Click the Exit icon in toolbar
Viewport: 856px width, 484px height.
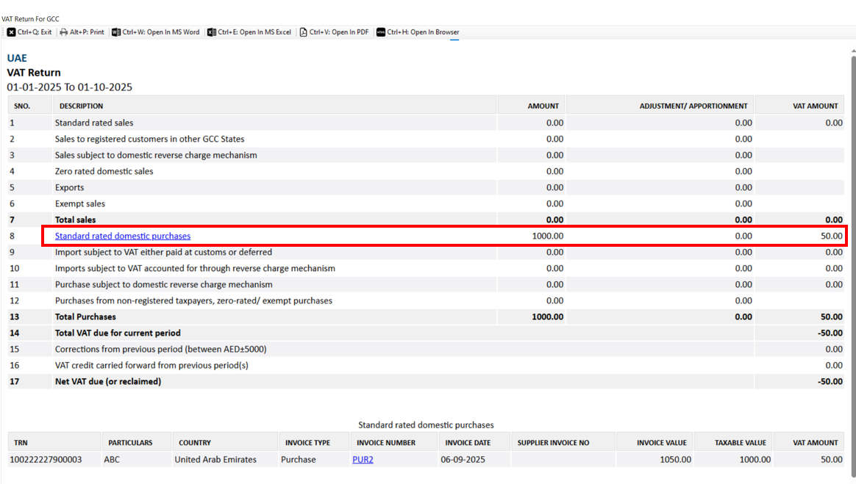11,32
